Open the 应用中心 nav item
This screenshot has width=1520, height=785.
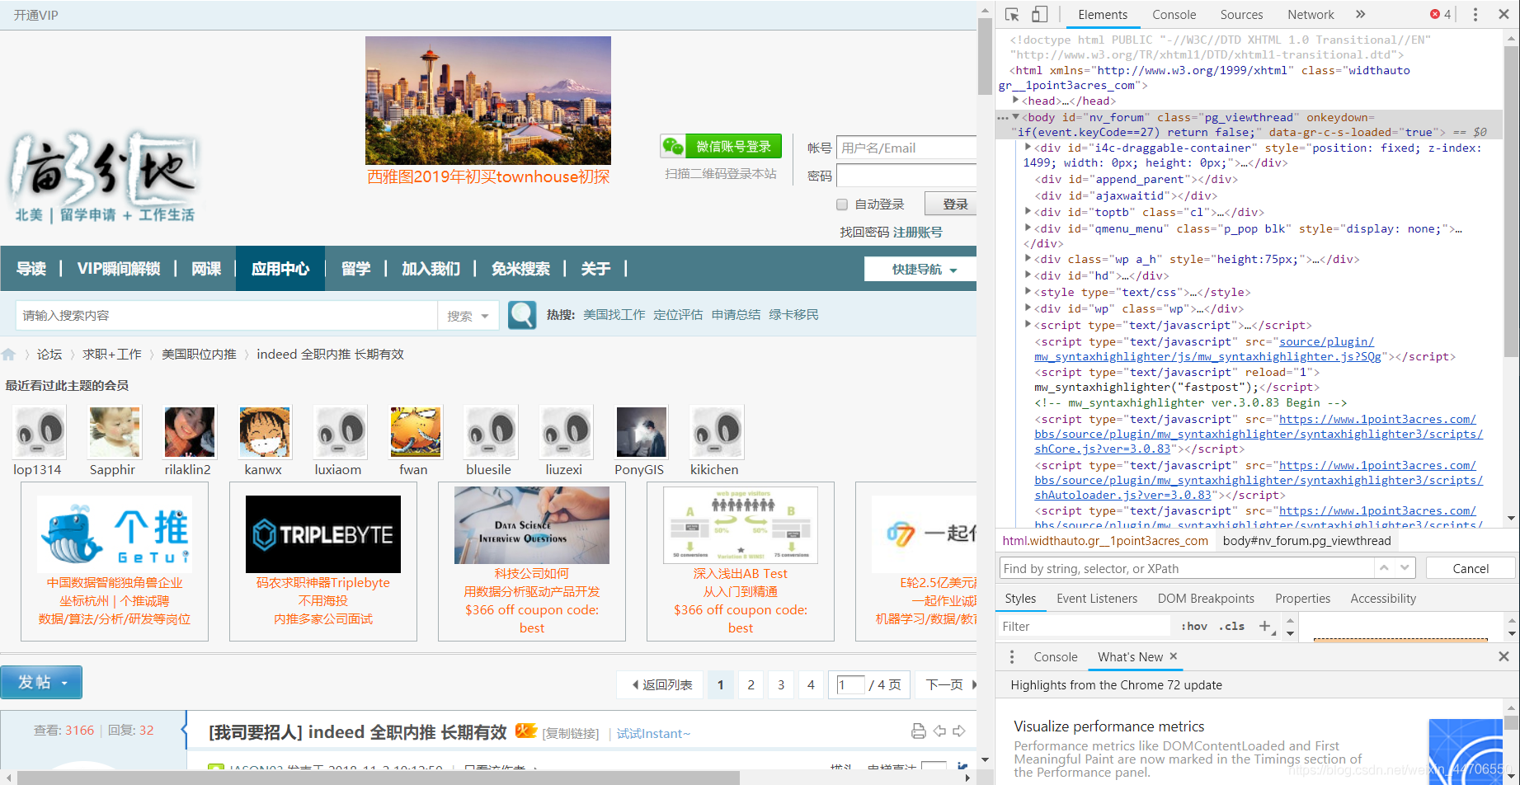(x=280, y=269)
